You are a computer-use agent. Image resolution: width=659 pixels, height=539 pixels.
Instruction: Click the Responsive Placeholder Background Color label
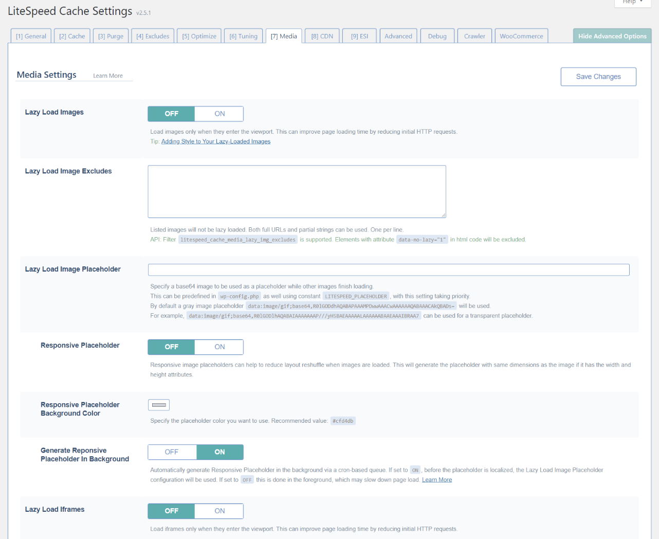point(80,409)
